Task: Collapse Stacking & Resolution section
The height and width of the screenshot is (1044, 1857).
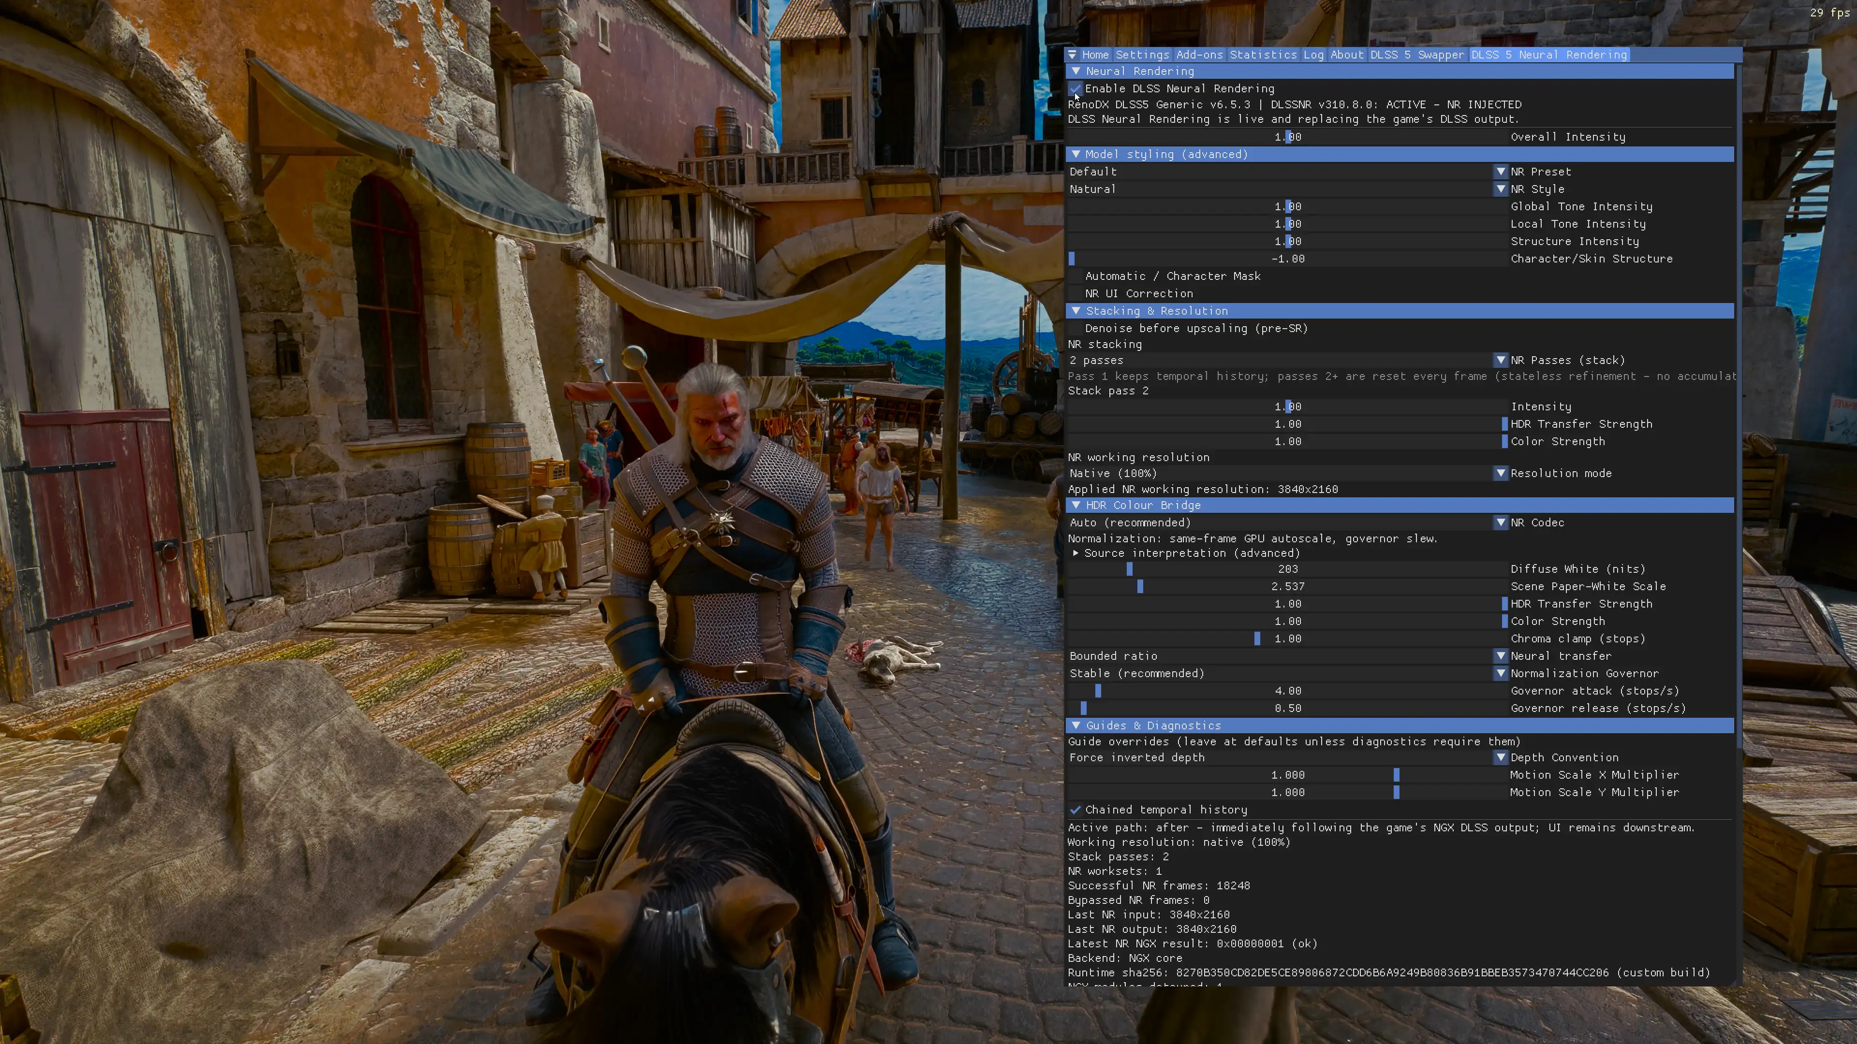Action: (x=1400, y=310)
